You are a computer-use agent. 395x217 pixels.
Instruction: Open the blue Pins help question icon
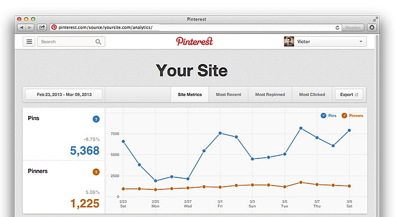[x=96, y=119]
